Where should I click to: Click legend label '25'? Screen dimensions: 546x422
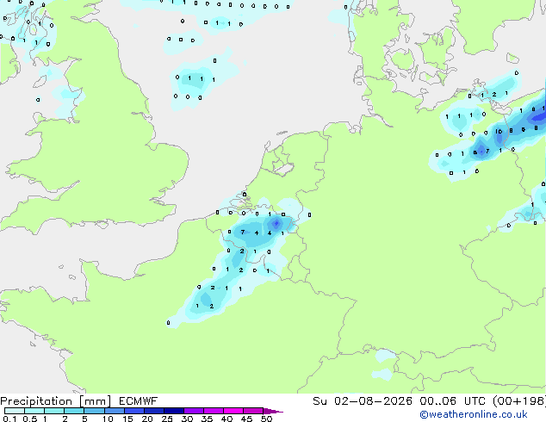[x=167, y=419]
